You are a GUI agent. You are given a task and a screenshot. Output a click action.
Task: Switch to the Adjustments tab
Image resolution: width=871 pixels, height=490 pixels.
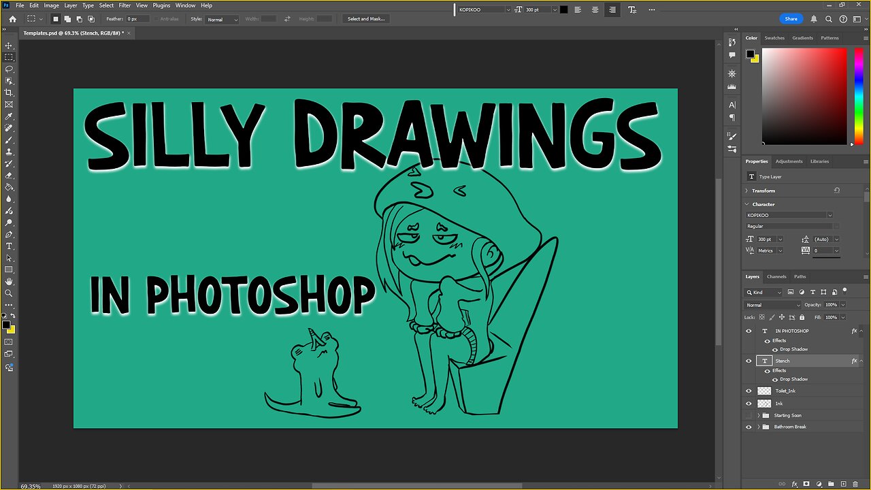coord(789,161)
